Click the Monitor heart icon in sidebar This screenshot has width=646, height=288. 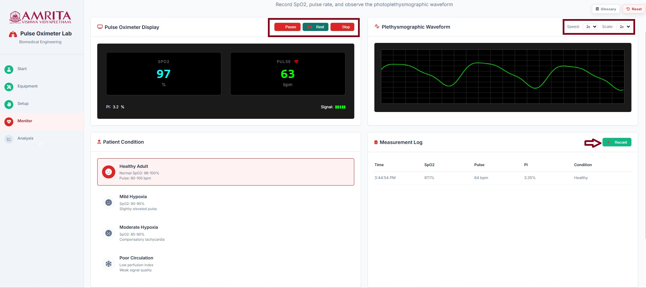(x=9, y=122)
